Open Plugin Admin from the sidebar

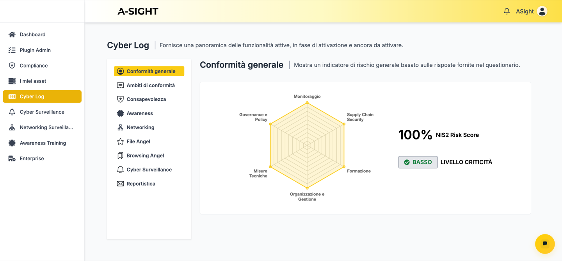point(35,50)
